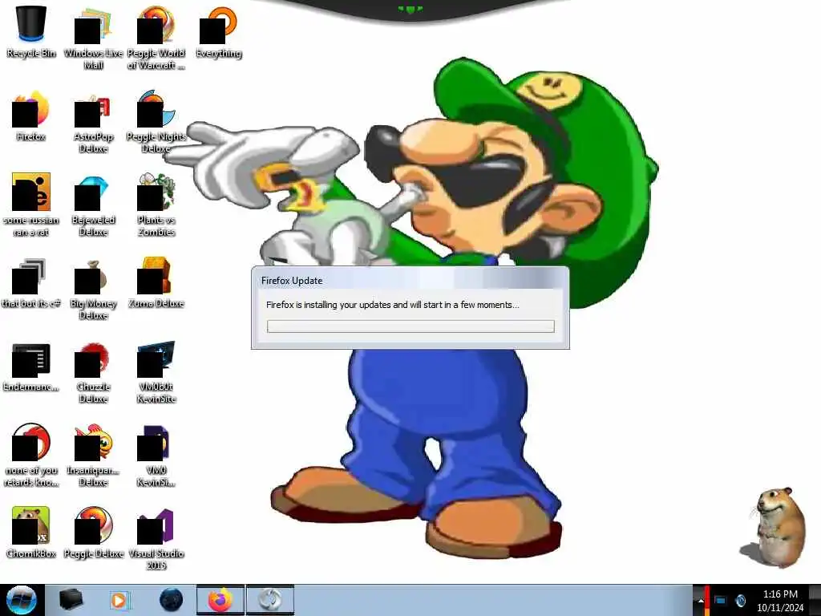Select the 'that but its c#' icon

coord(31,283)
